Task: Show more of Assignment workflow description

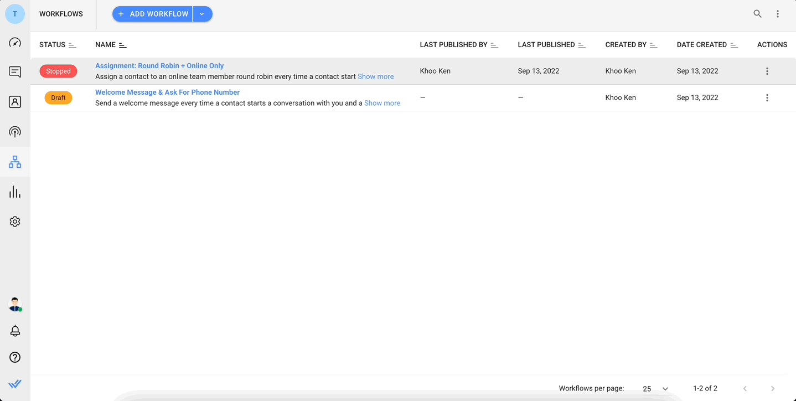Action: click(x=376, y=76)
